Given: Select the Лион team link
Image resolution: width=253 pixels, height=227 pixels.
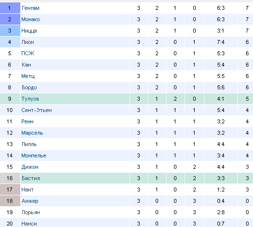Looking at the screenshot, I should (x=28, y=42).
